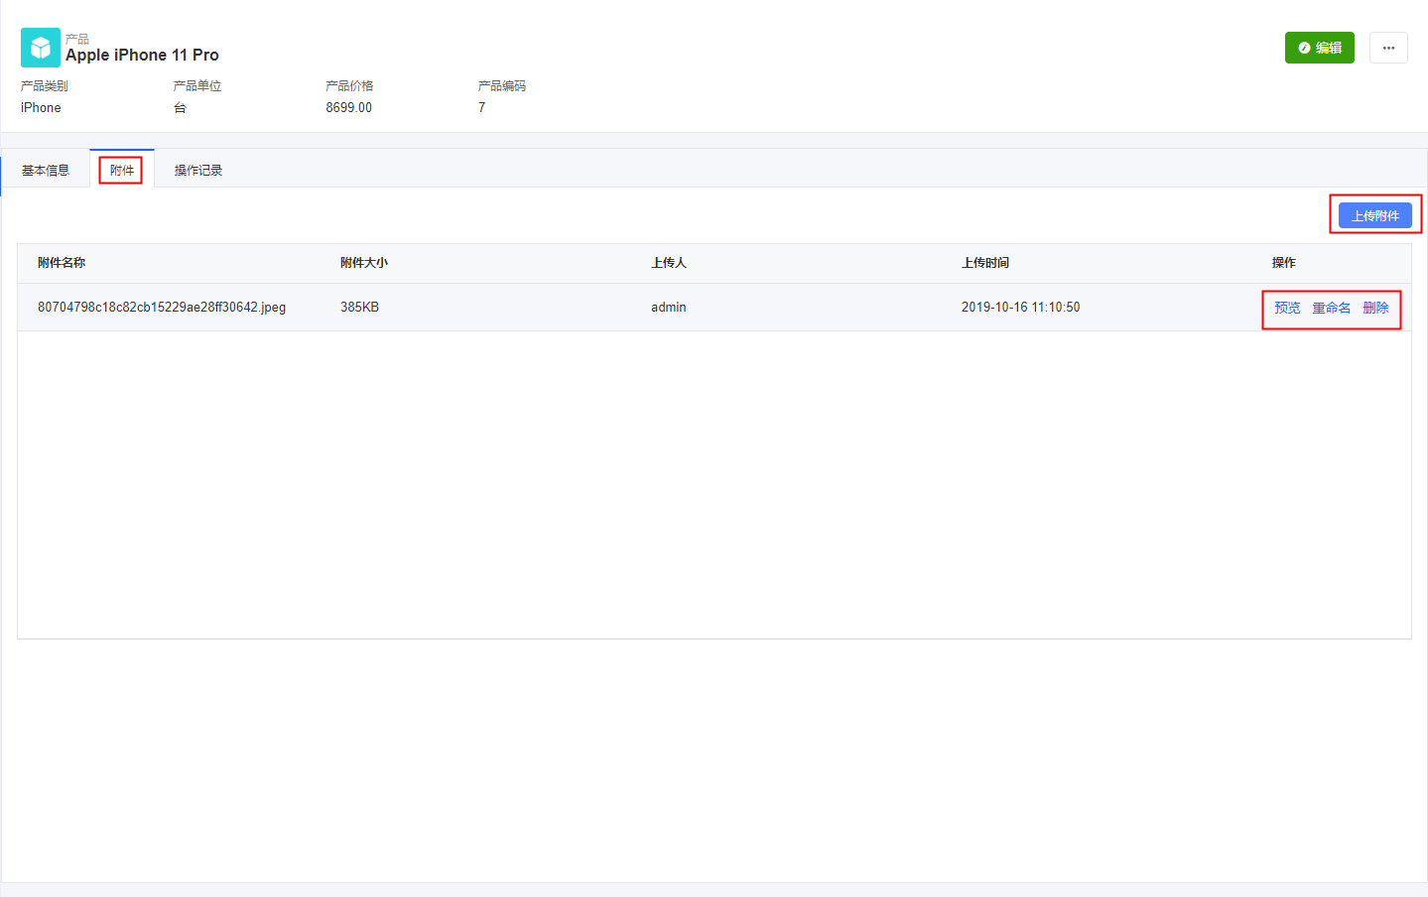Viewport: 1428px width, 897px height.
Task: Open the 操作记录 tab
Action: coord(198,171)
